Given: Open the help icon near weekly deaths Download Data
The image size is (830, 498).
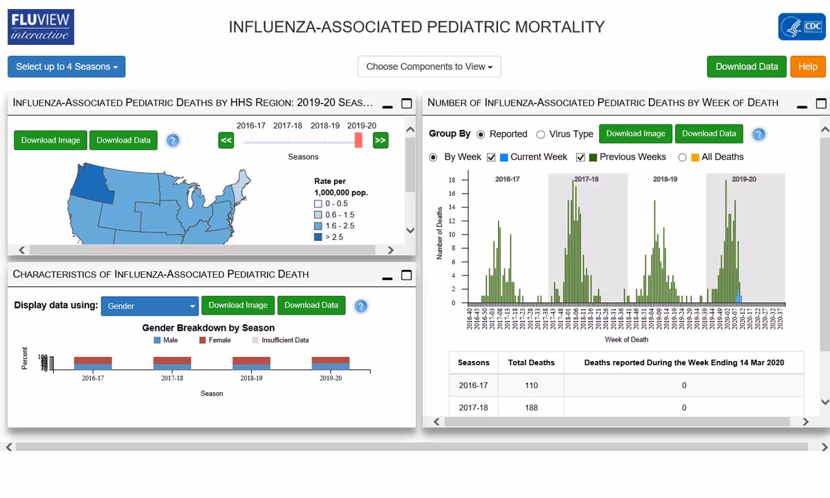Looking at the screenshot, I should [x=759, y=135].
